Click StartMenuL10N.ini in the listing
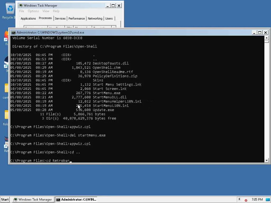 [x=111, y=106]
